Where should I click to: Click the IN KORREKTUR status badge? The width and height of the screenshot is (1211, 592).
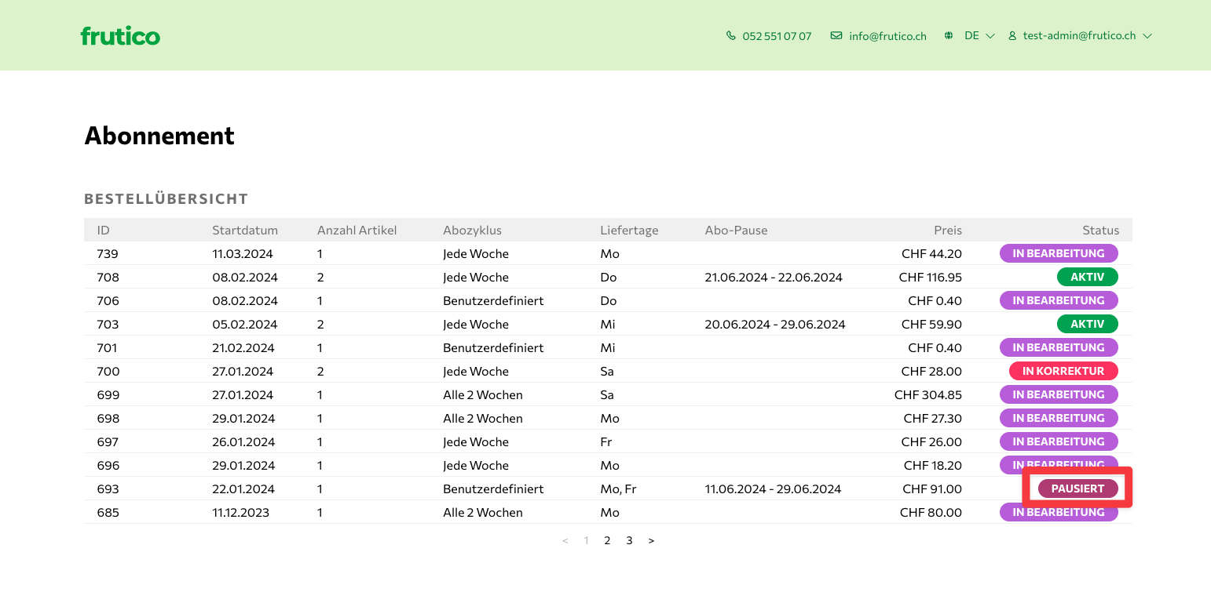tap(1063, 371)
